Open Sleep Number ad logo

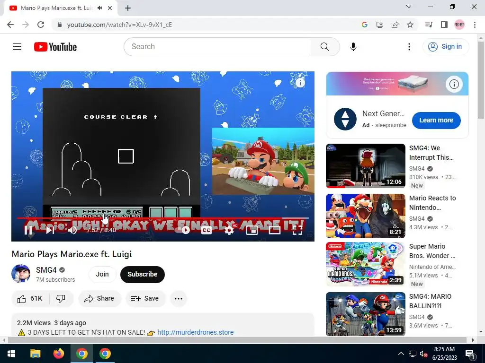pyautogui.click(x=345, y=119)
